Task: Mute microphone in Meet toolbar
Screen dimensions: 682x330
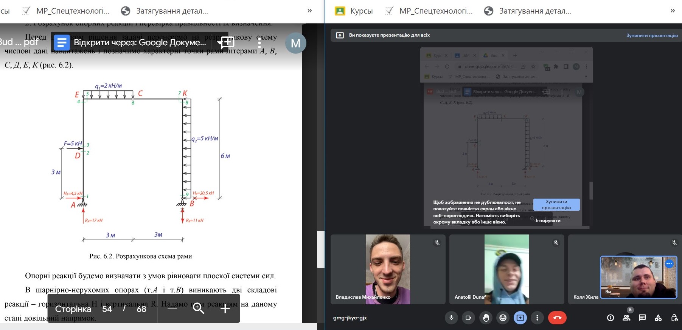Action: pos(451,318)
